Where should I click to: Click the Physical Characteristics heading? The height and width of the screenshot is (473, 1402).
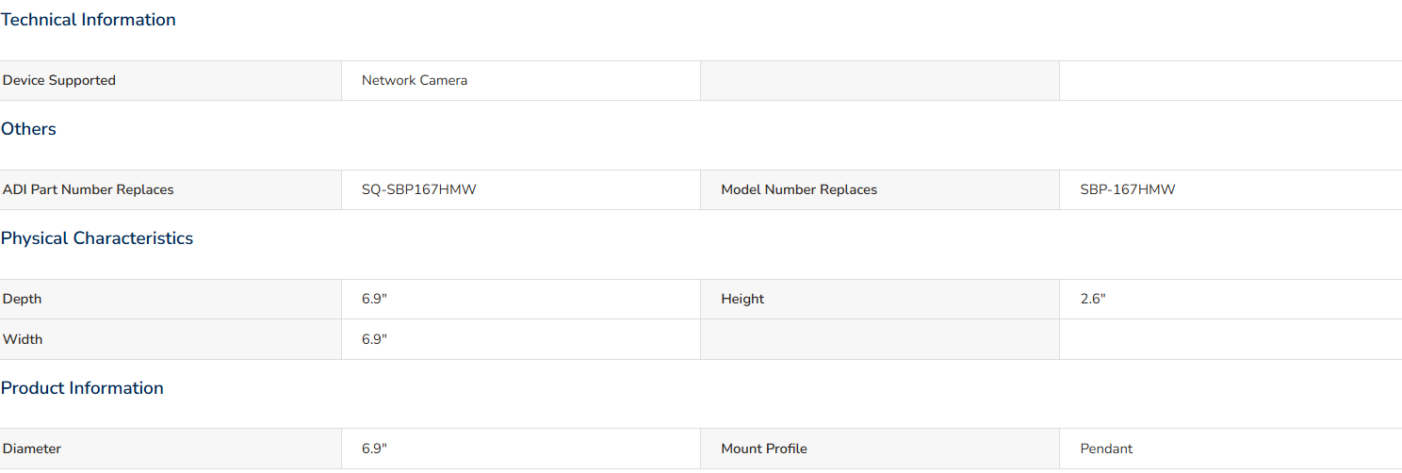97,238
